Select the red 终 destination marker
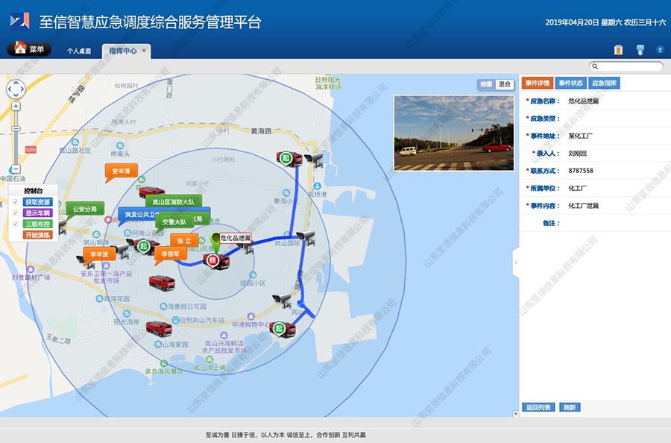The width and height of the screenshot is (671, 443). click(x=212, y=260)
